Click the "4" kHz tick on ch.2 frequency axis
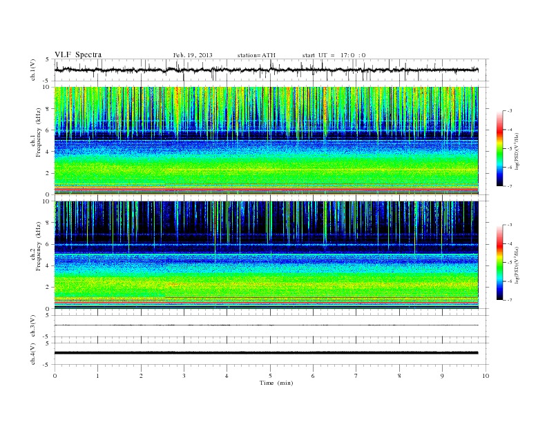The height and width of the screenshot is (422, 547). click(48, 265)
